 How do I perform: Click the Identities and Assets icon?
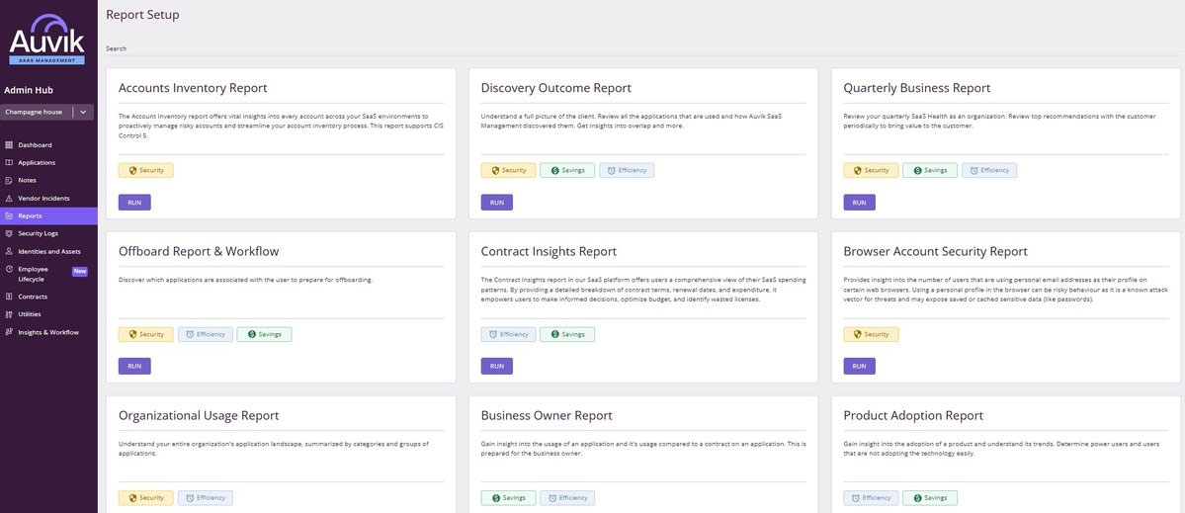tap(9, 252)
